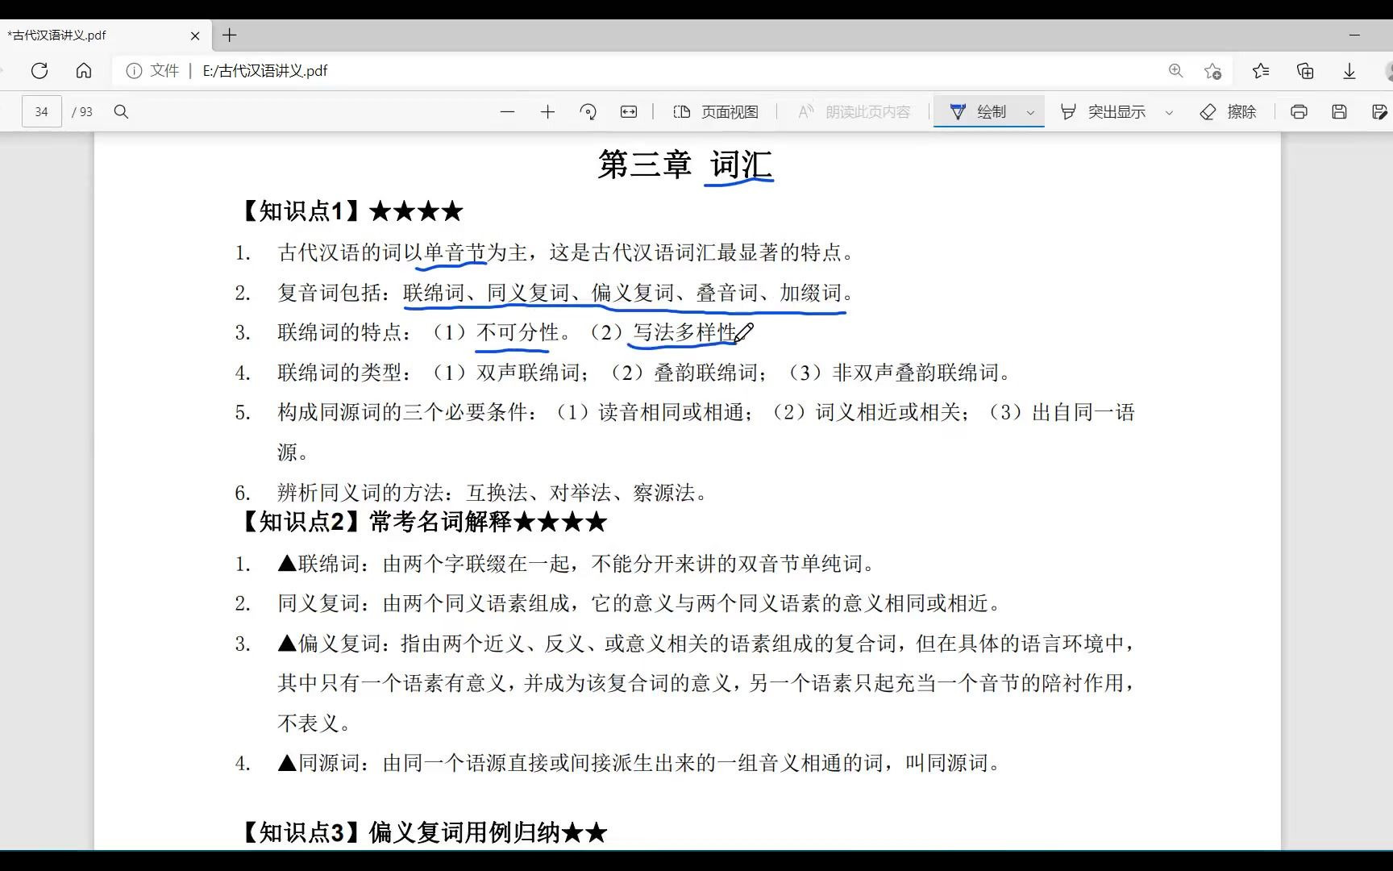This screenshot has width=1393, height=871.
Task: Expand the 突出显示 highlight color dropdown
Action: (x=1169, y=113)
